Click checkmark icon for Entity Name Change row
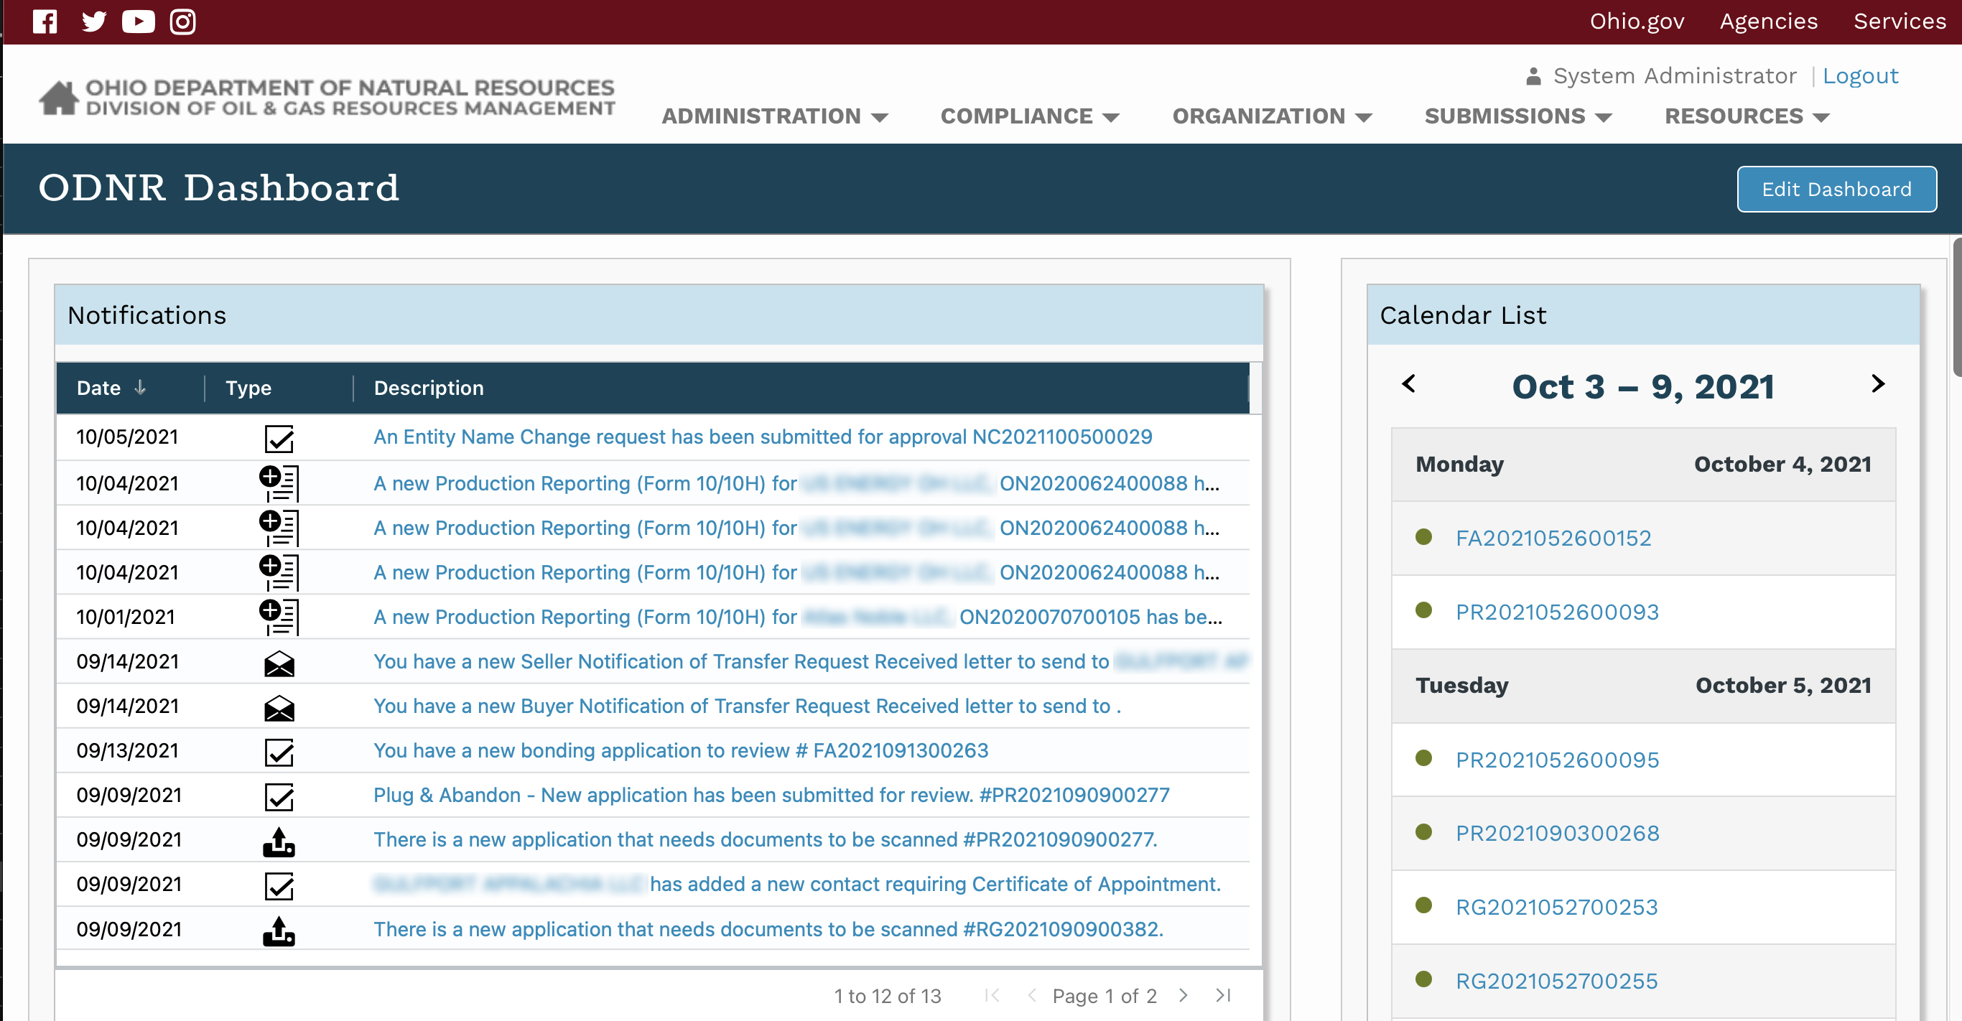This screenshot has height=1021, width=1962. point(279,439)
